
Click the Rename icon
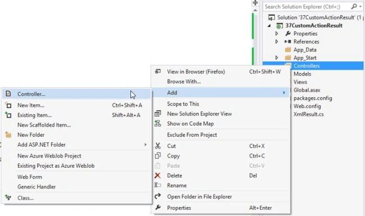(158, 185)
